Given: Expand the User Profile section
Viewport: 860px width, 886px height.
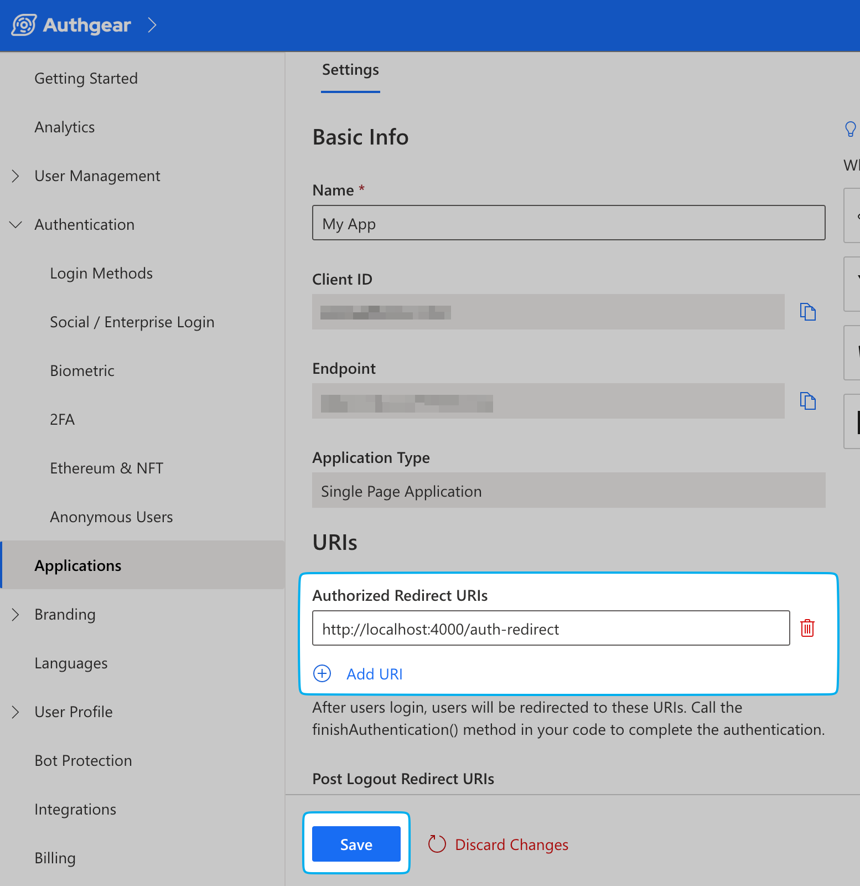Looking at the screenshot, I should (15, 712).
